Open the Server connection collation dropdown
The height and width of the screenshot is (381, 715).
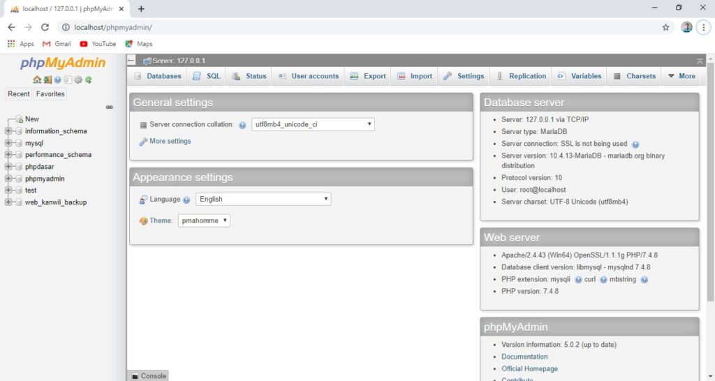(x=313, y=124)
